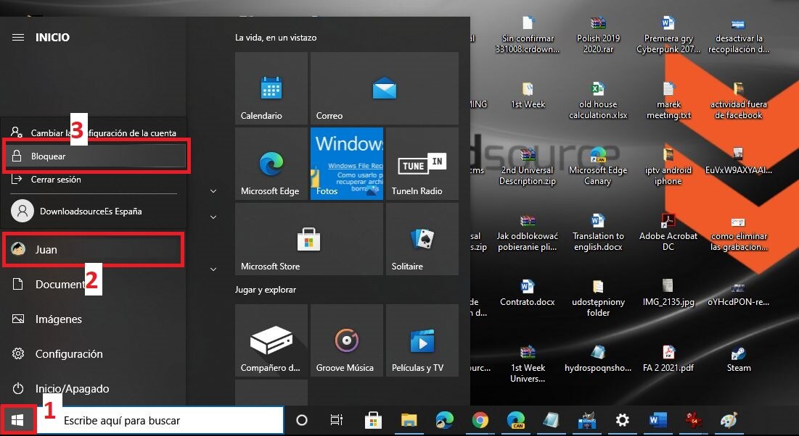Click the La vida, en un vistazo header

point(276,38)
